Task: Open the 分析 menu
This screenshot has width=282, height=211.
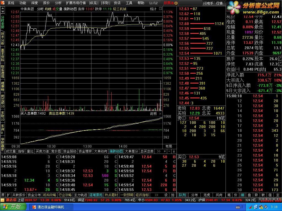Action: pos(58,3)
